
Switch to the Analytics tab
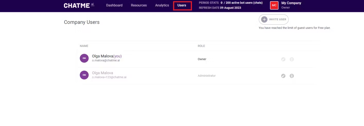pos(162,5)
